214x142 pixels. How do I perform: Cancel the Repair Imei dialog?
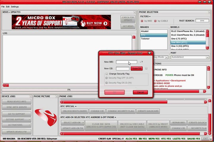pyautogui.click(x=140, y=92)
